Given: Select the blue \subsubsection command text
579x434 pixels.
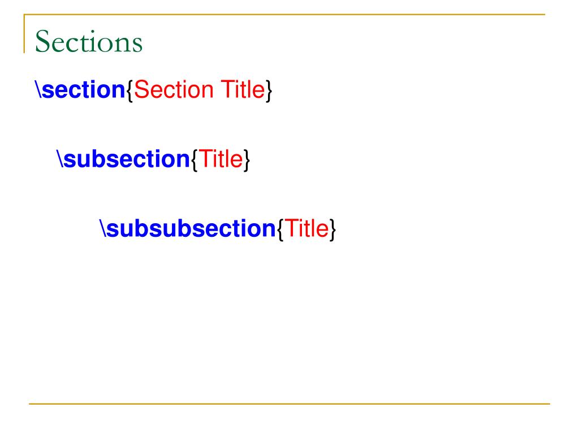Looking at the screenshot, I should pyautogui.click(x=188, y=228).
